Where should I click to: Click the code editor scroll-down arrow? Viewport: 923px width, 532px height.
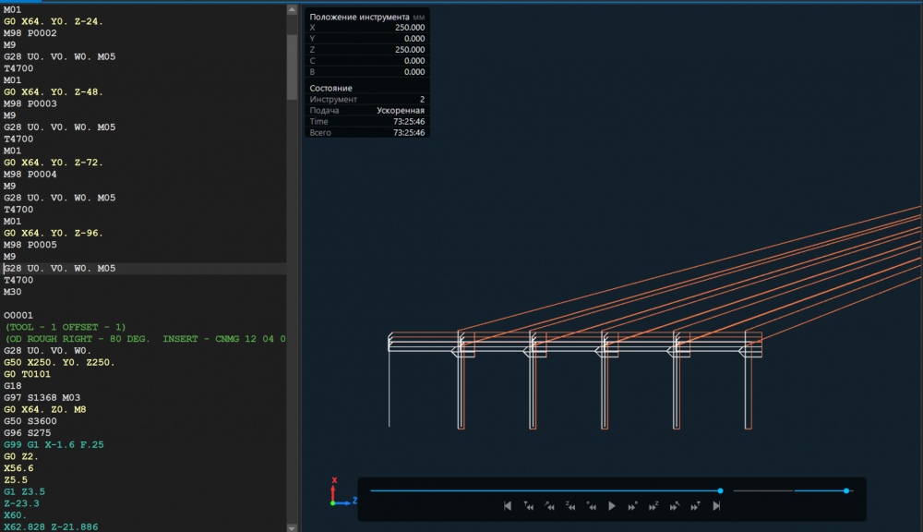(292, 527)
